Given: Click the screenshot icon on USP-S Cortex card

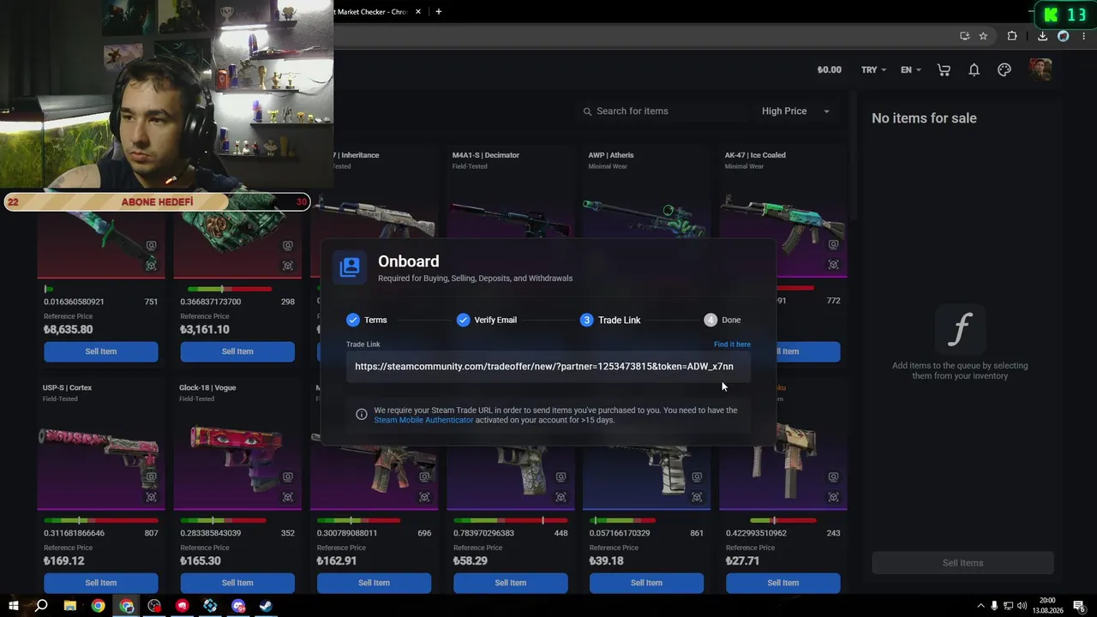Looking at the screenshot, I should [152, 477].
